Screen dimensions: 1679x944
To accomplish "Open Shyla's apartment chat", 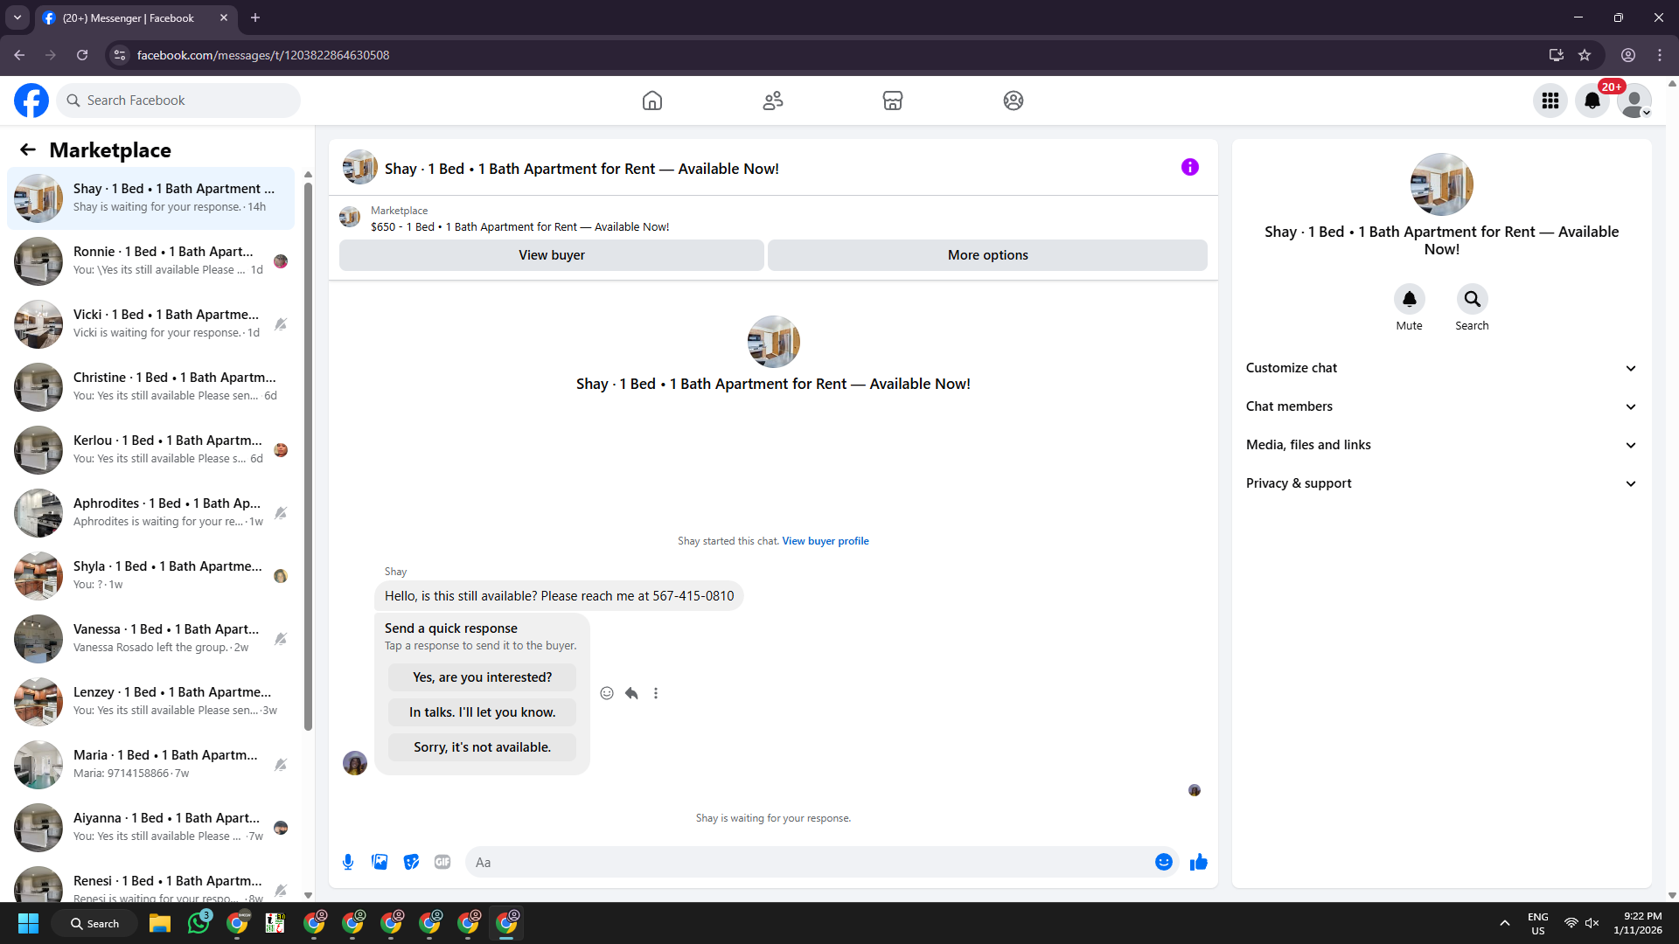I will click(x=151, y=576).
